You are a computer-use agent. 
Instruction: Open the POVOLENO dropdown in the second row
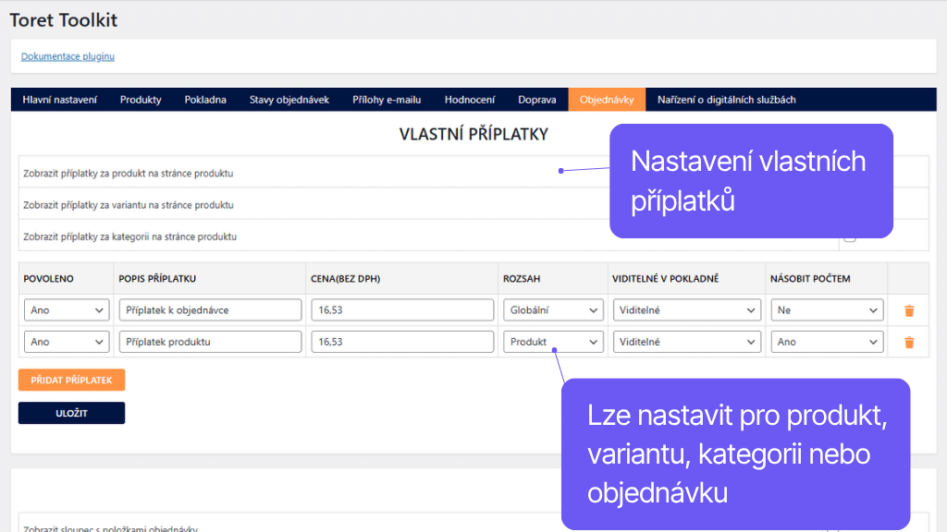point(66,341)
